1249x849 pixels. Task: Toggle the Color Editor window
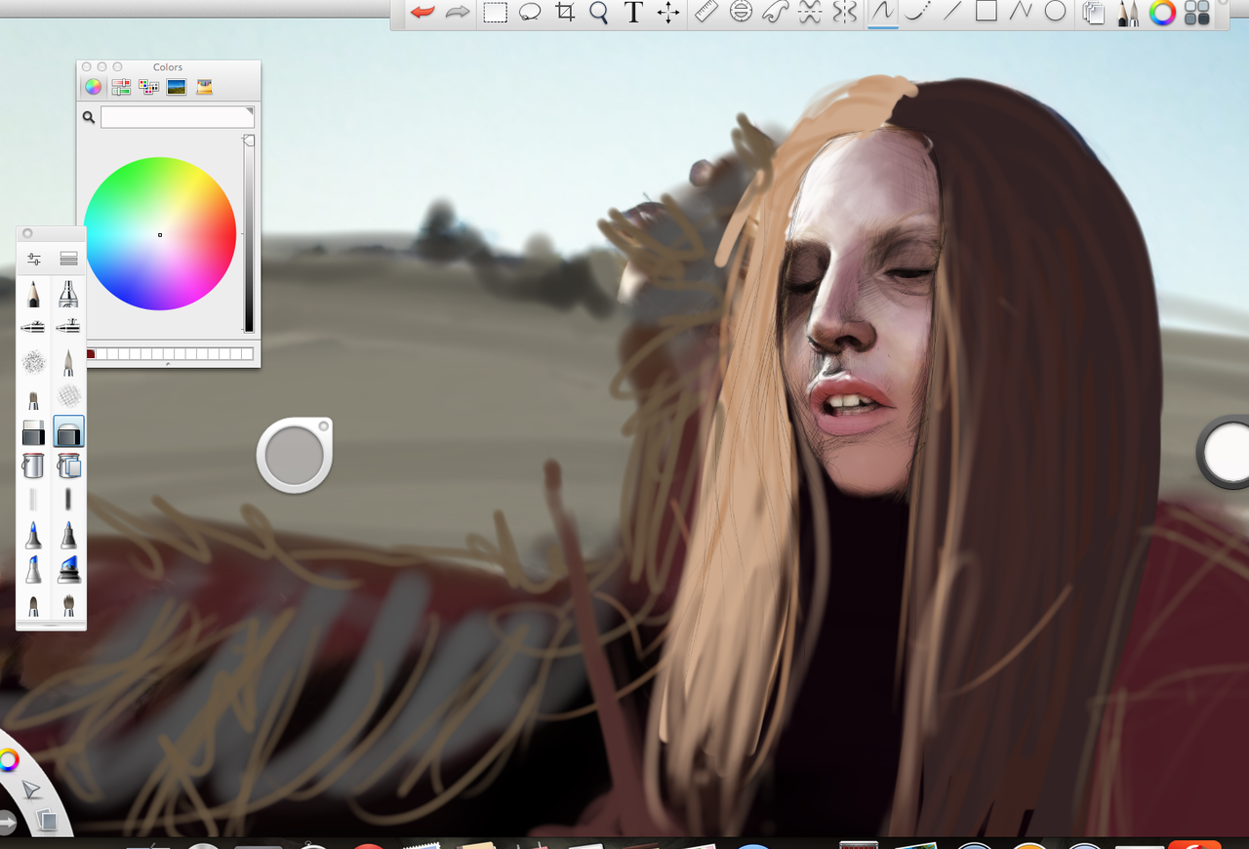point(1162,13)
